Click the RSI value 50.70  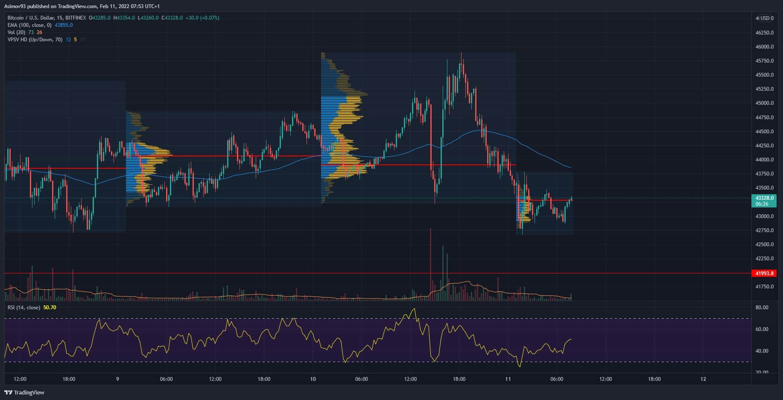pyautogui.click(x=50, y=307)
